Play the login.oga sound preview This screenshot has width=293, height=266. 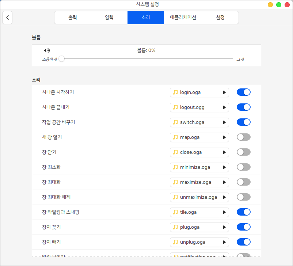(224, 92)
